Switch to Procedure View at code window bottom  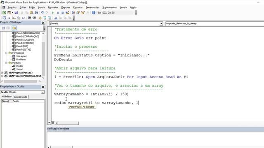[x=49, y=123]
